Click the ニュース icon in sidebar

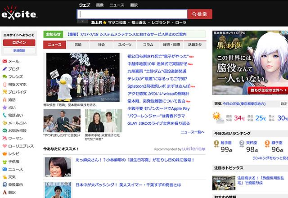4,169
